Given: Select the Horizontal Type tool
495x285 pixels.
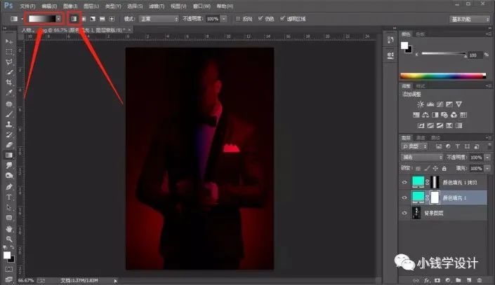Looking at the screenshot, I should (x=9, y=197).
